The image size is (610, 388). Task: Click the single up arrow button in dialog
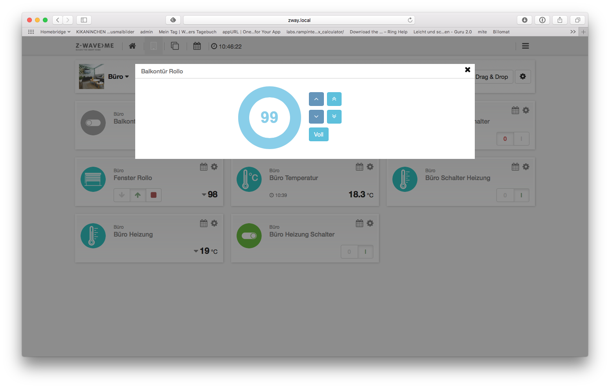tap(316, 99)
